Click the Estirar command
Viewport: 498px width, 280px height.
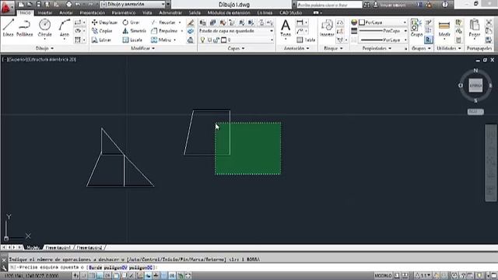coord(101,40)
